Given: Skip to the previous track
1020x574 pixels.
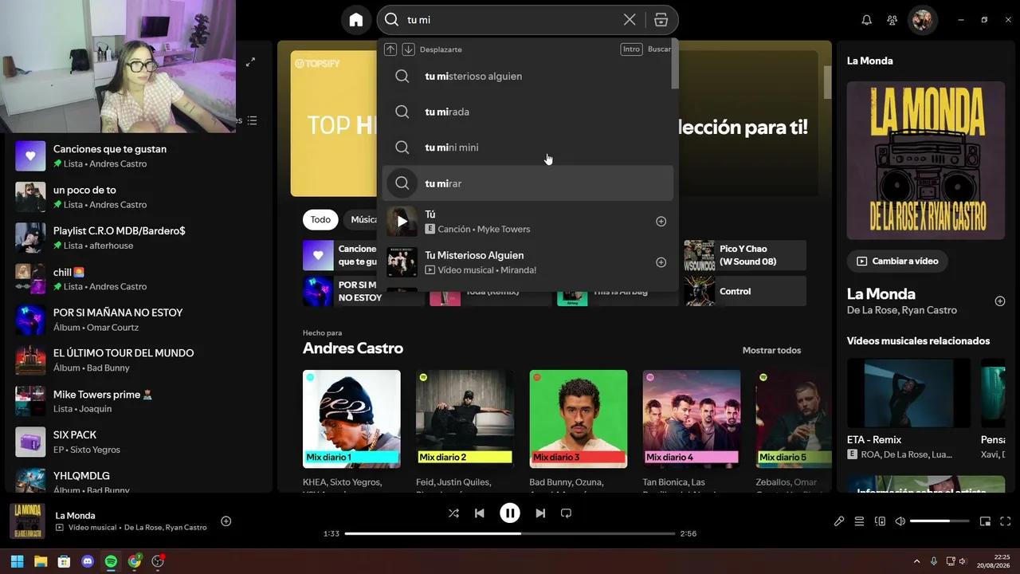Looking at the screenshot, I should pos(480,513).
